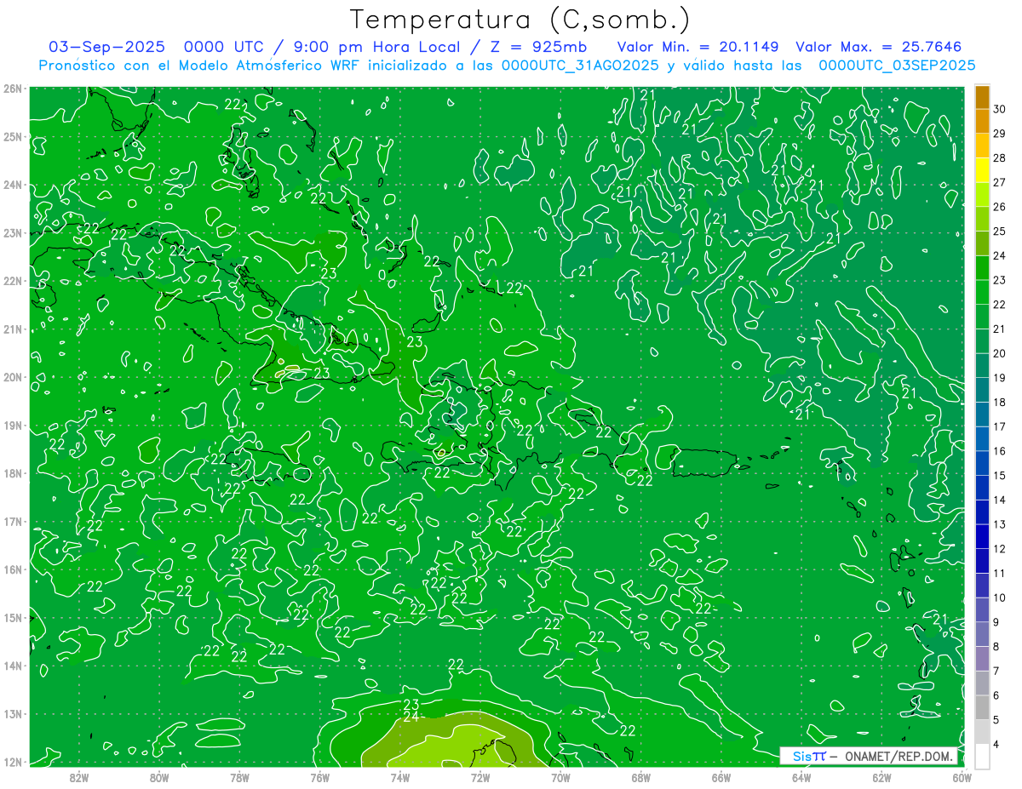Click the legend value "27" on the color bar
This screenshot has height=789, width=1022.
(x=1000, y=181)
